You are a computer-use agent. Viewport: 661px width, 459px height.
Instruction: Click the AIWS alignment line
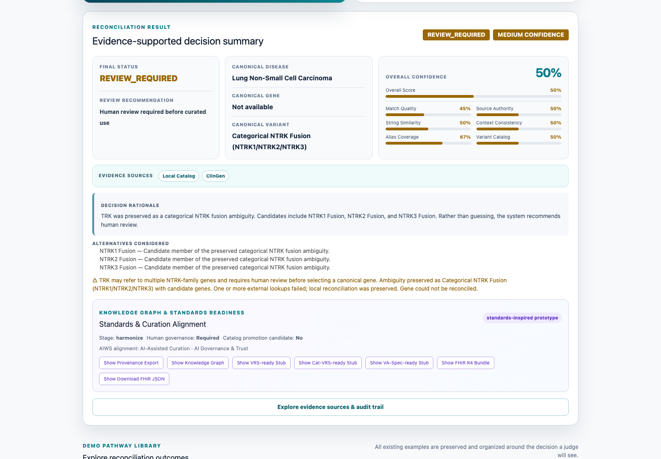click(x=174, y=348)
